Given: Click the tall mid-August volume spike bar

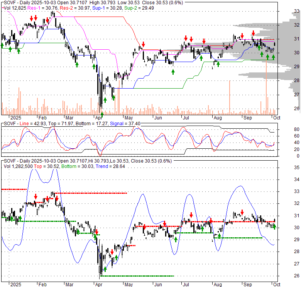Looking at the screenshot, I should coord(230,97).
